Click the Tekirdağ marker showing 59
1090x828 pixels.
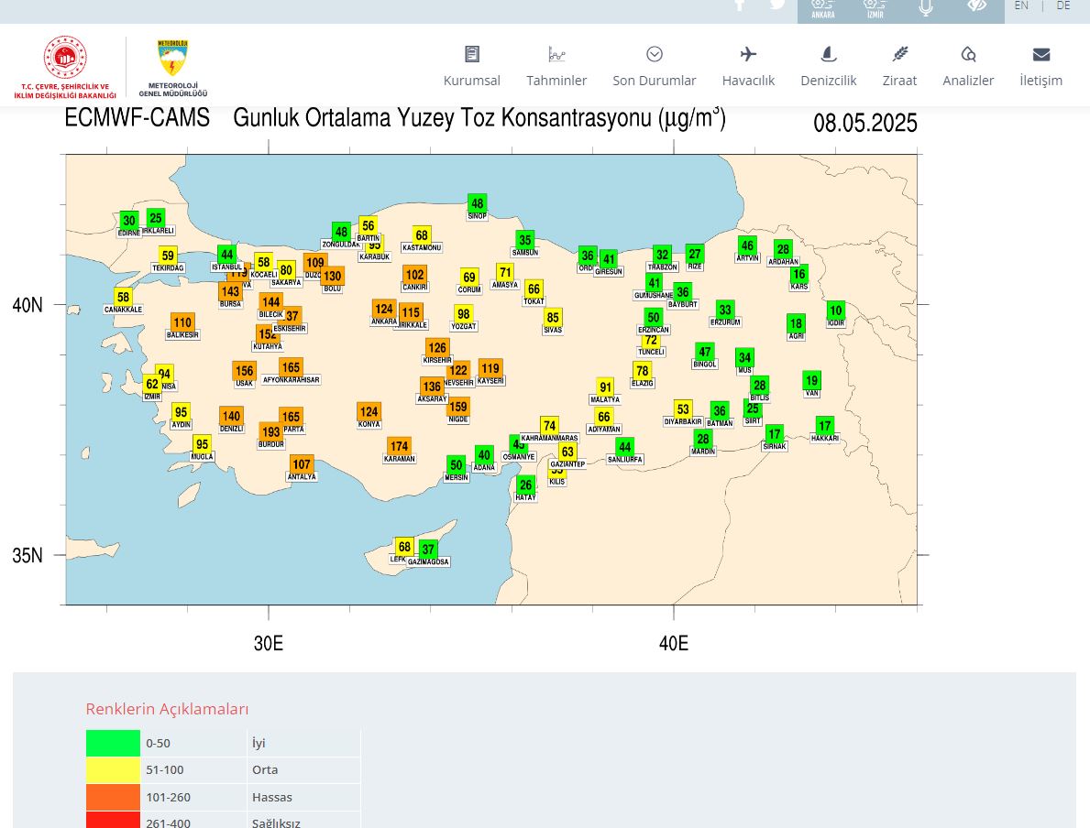pyautogui.click(x=168, y=255)
